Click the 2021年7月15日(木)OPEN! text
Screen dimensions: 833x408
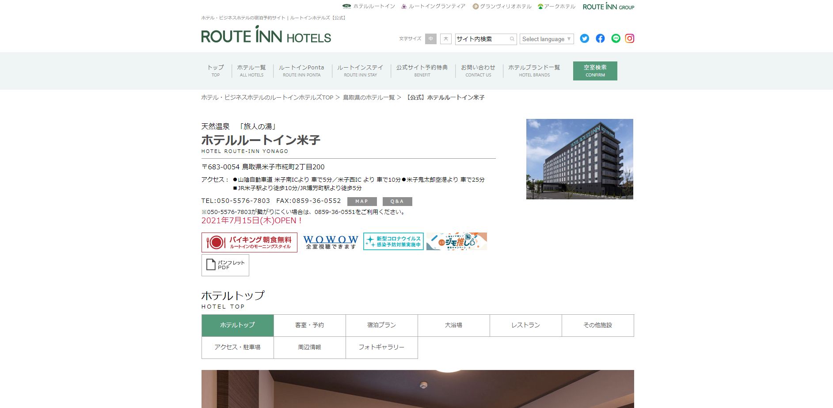point(252,221)
